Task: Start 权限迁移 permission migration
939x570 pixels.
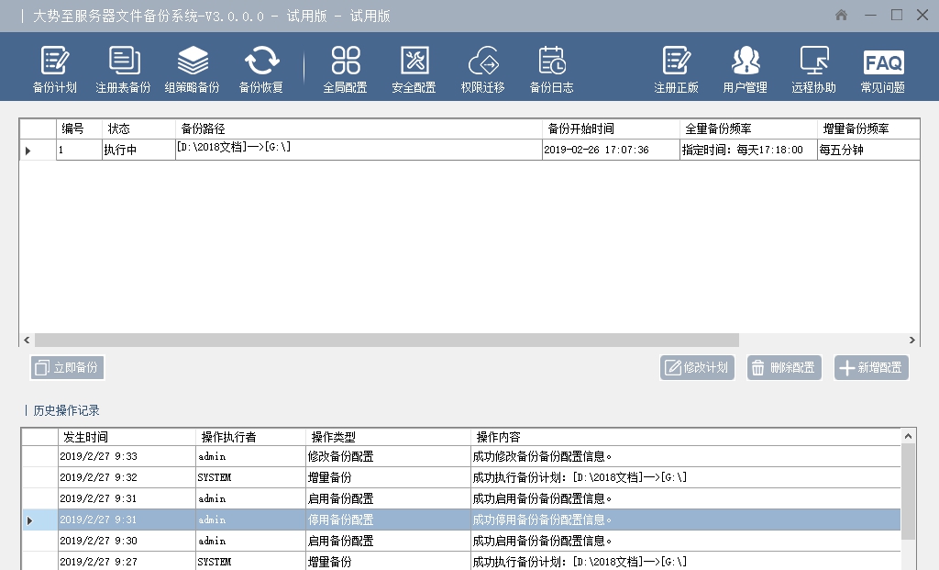Action: tap(481, 68)
